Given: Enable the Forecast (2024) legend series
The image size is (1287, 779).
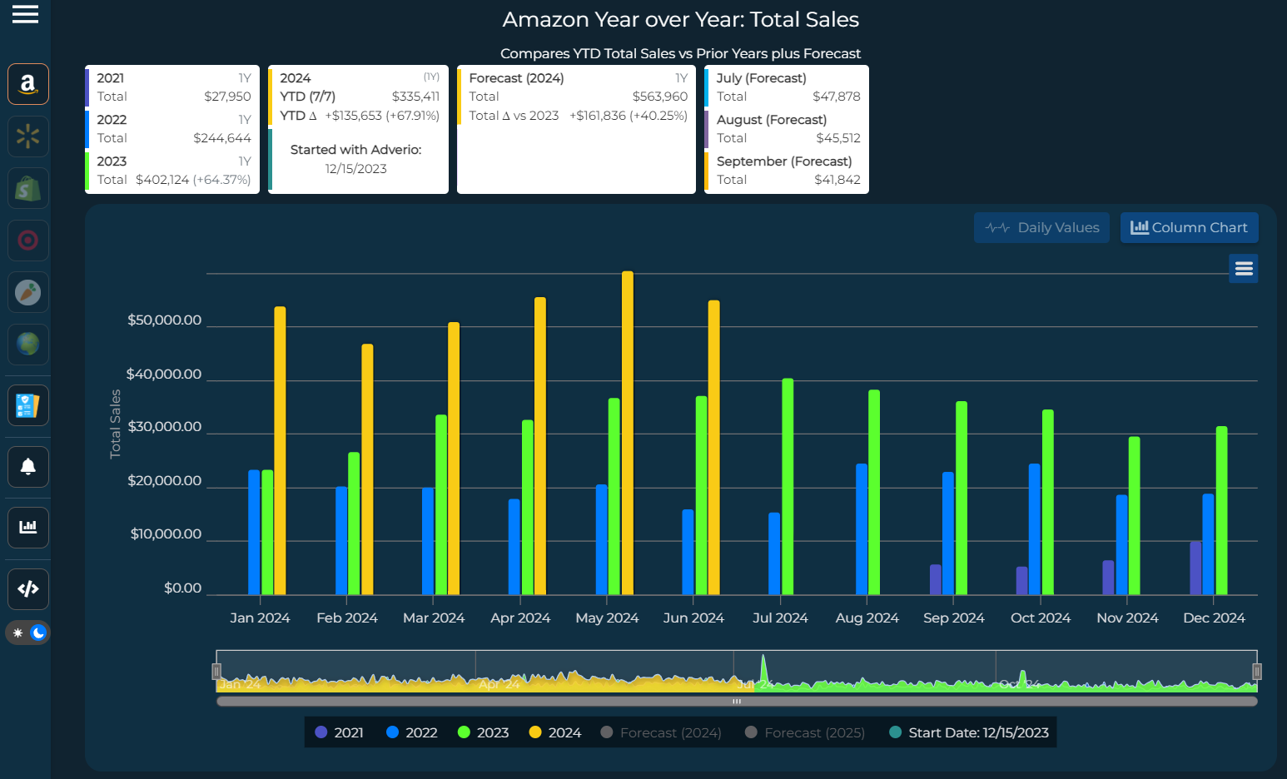Looking at the screenshot, I should pyautogui.click(x=661, y=732).
